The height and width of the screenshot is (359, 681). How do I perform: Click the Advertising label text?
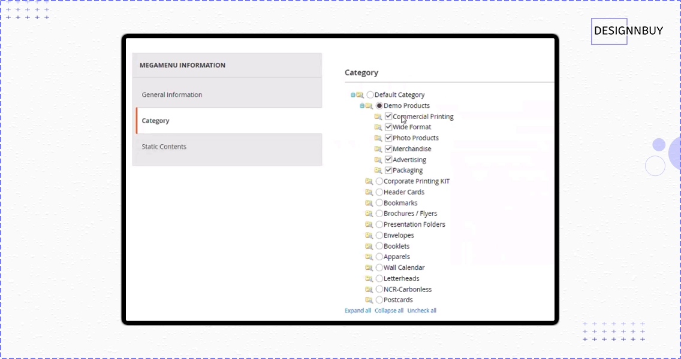[x=409, y=160]
